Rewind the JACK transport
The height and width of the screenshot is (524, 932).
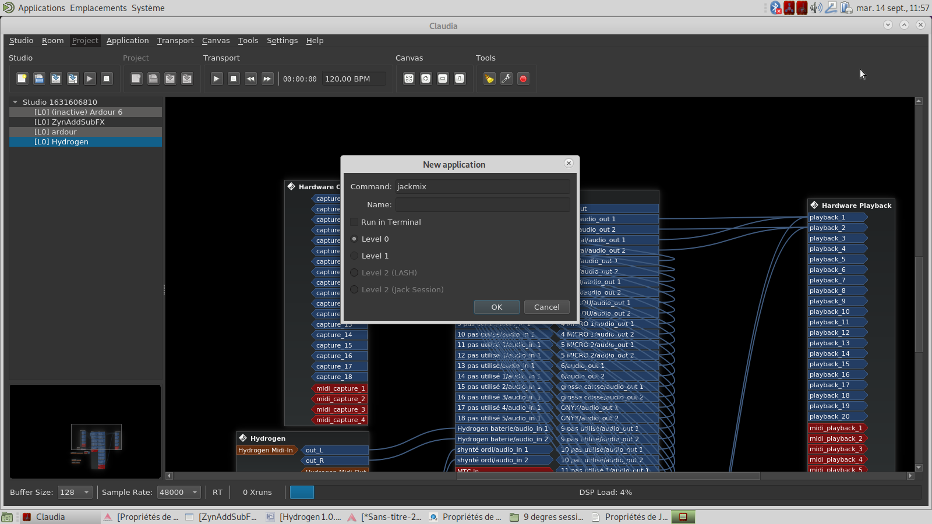tap(250, 79)
